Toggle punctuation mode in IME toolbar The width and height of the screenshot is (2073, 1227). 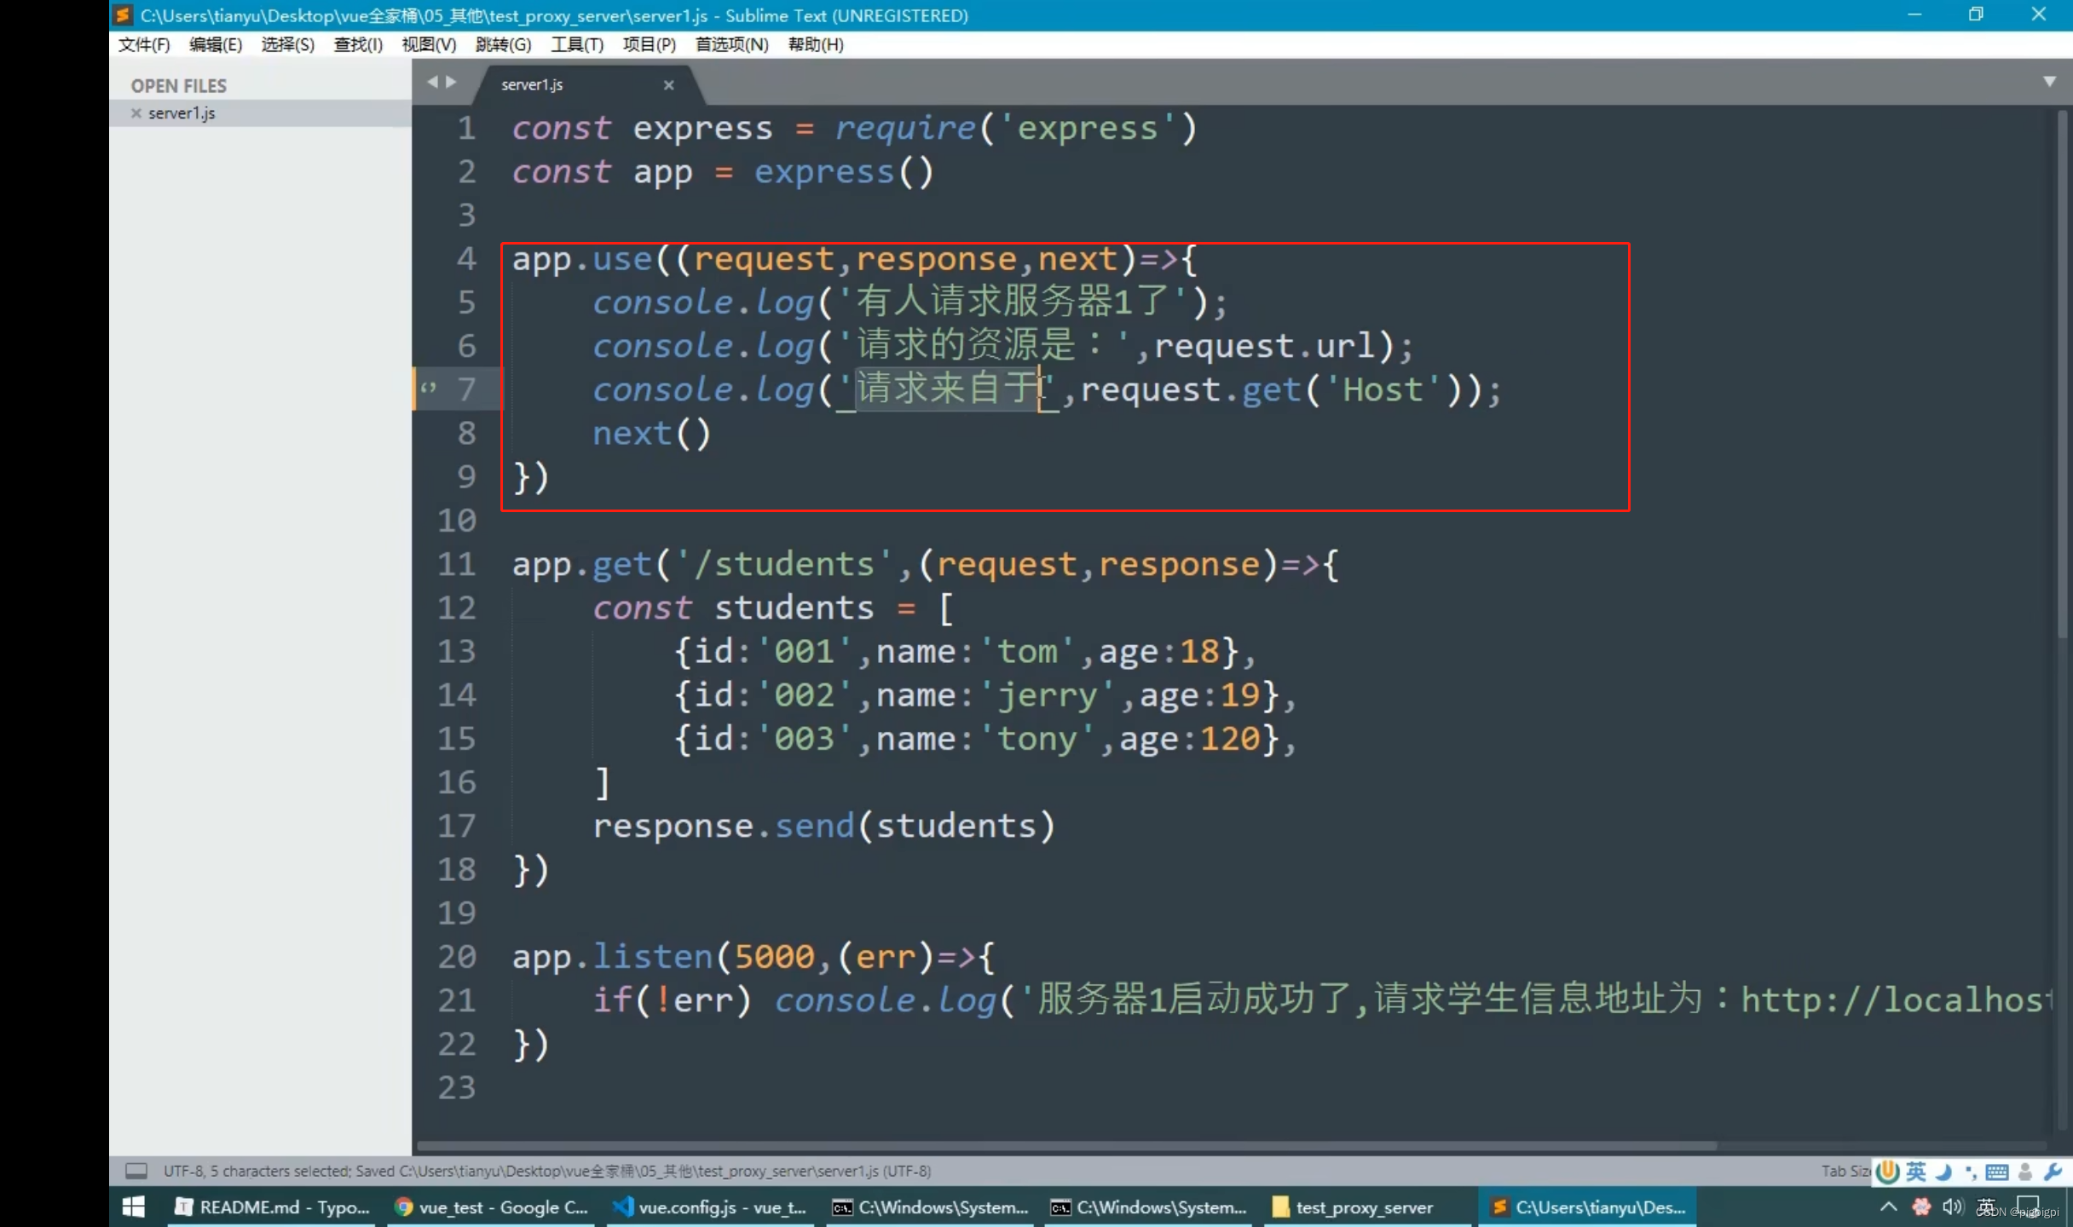[1970, 1172]
